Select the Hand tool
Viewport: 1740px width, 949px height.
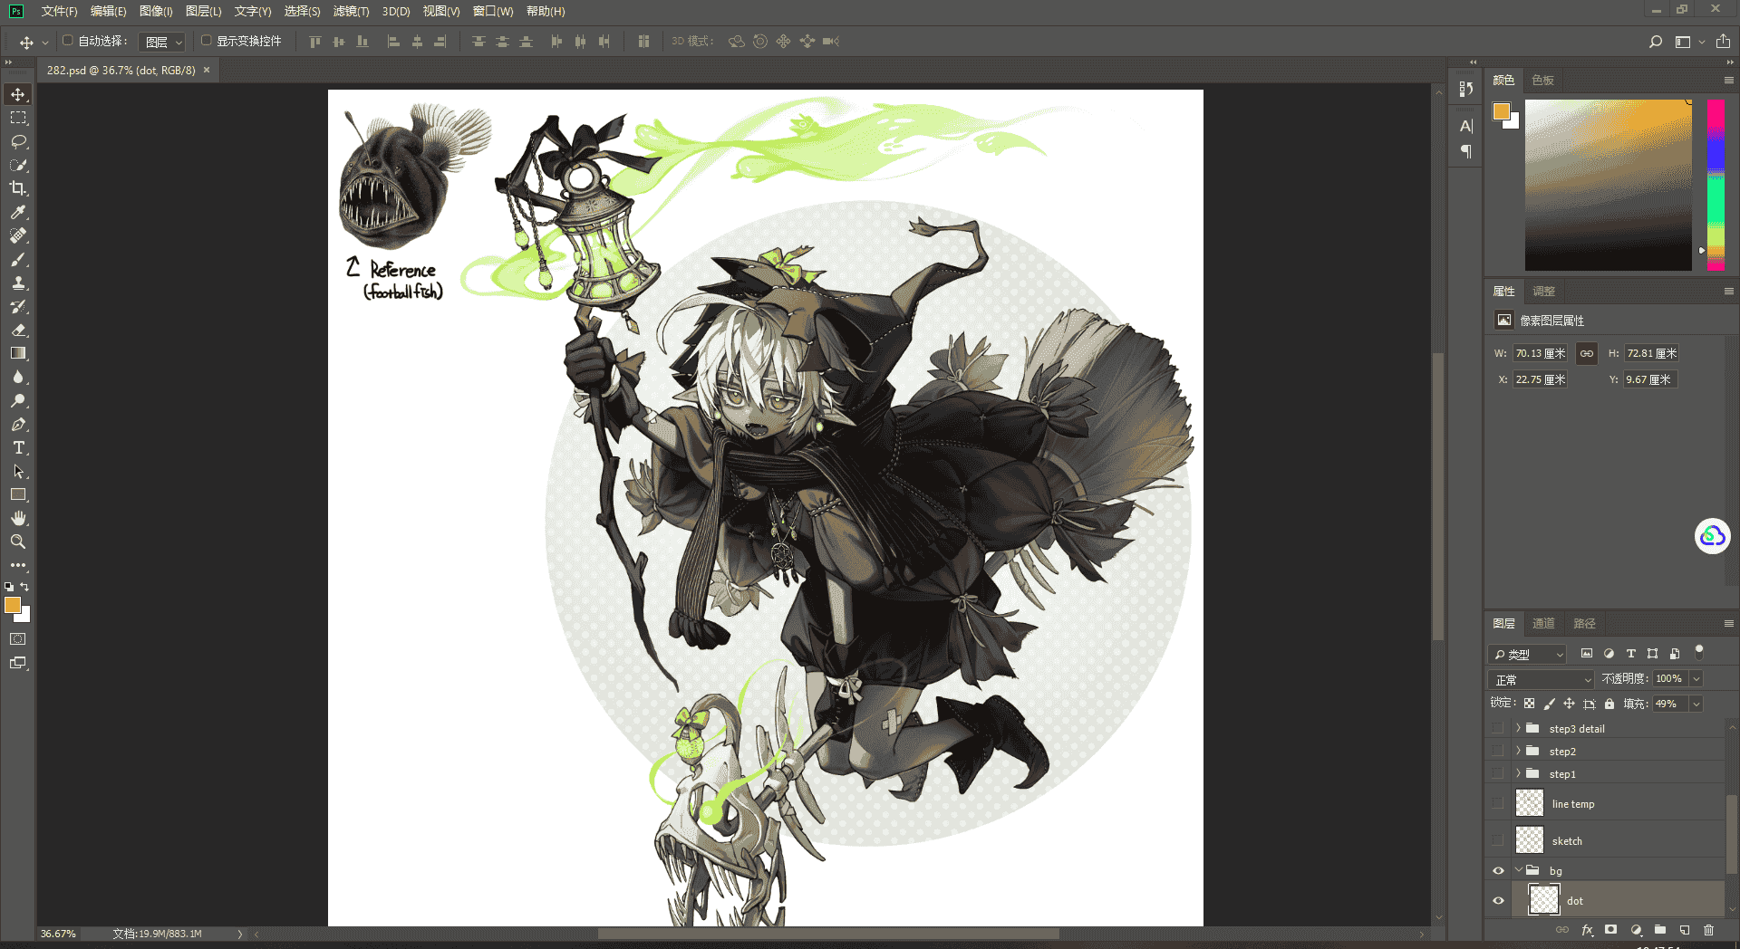(18, 518)
